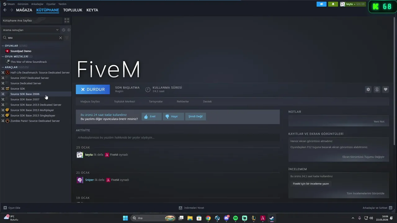Collapse the OYUNLAR category
Screen dimensions: 397x223
point(3,46)
